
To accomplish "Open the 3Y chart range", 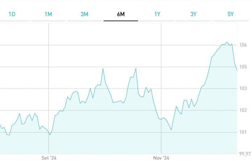I will 194,14.
